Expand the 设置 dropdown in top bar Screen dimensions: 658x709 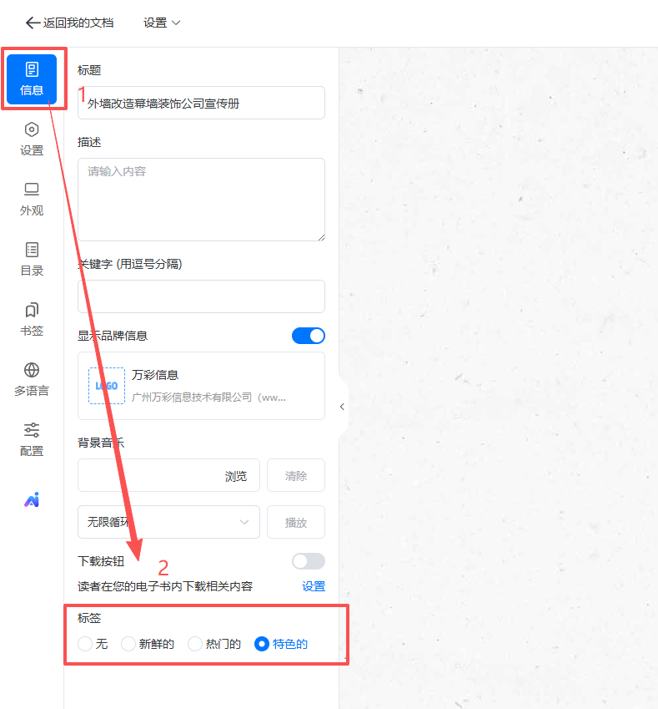pyautogui.click(x=162, y=23)
